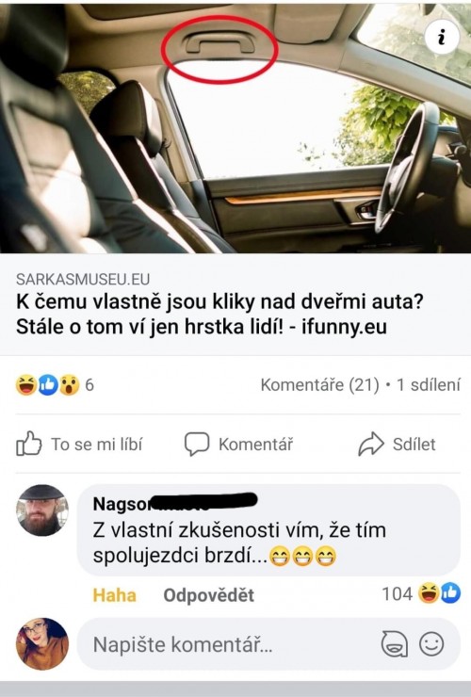Click Odpovědět to reply to the comment

[208, 595]
